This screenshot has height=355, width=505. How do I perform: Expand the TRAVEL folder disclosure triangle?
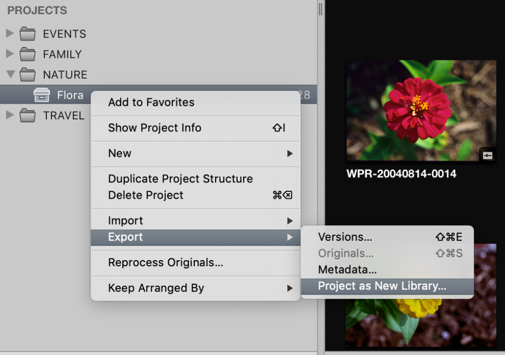coord(9,116)
